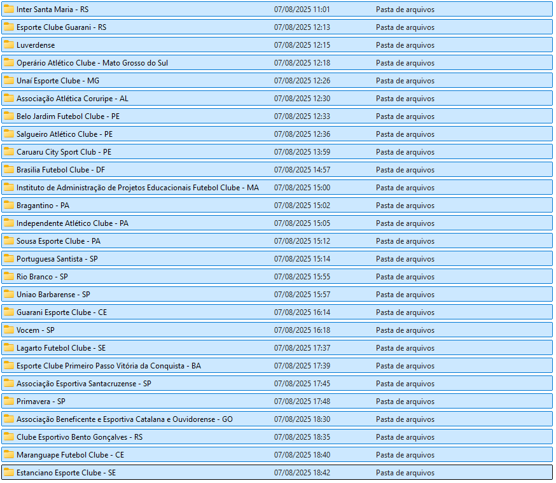The width and height of the screenshot is (556, 483).
Task: Click Pasta de arquivos in the Luverdense row
Action: pos(405,45)
